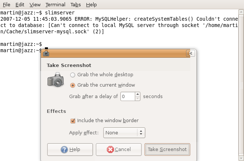Click the delay seconds input field
Screen dimensions: 244x161
(x=127, y=97)
